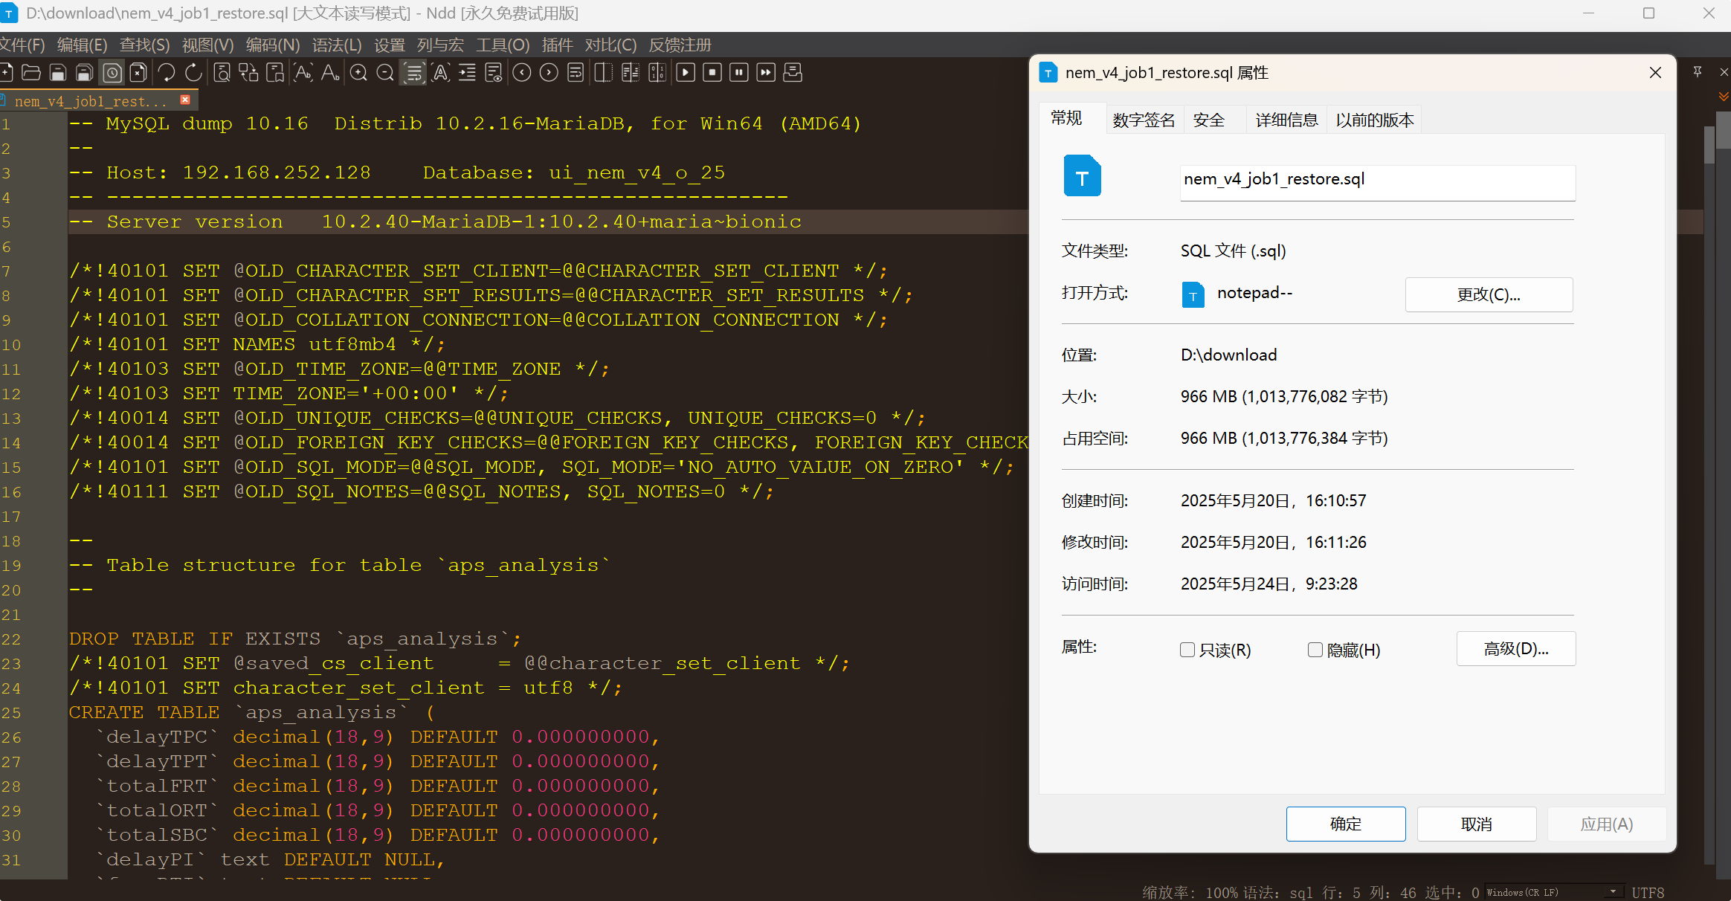
Task: Check the 隐藏(H) checkbox
Action: (1315, 650)
